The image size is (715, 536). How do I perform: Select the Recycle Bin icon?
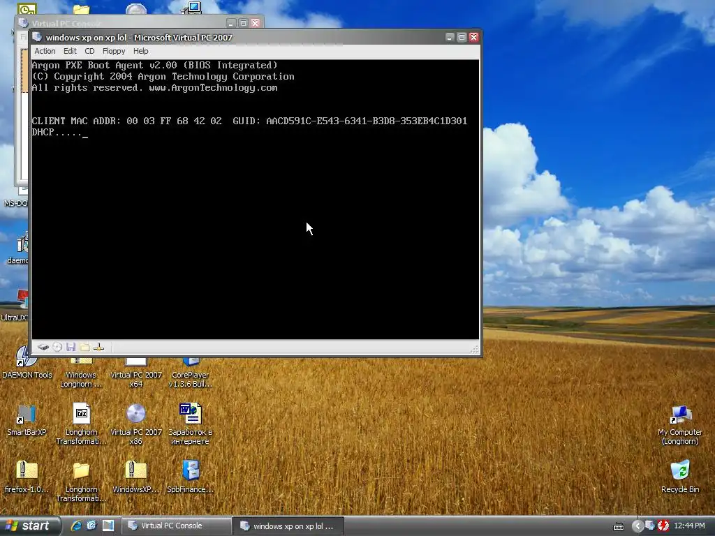click(x=680, y=477)
